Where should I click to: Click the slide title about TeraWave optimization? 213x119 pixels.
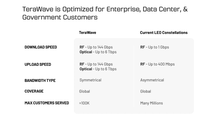(105, 13)
